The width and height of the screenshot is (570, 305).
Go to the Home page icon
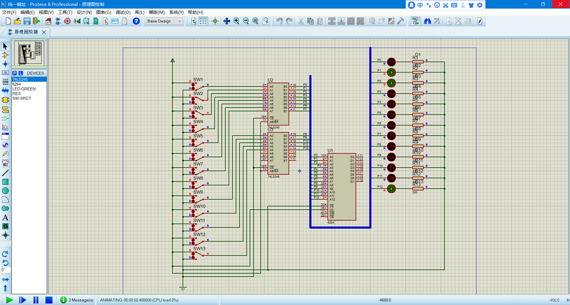pos(48,21)
